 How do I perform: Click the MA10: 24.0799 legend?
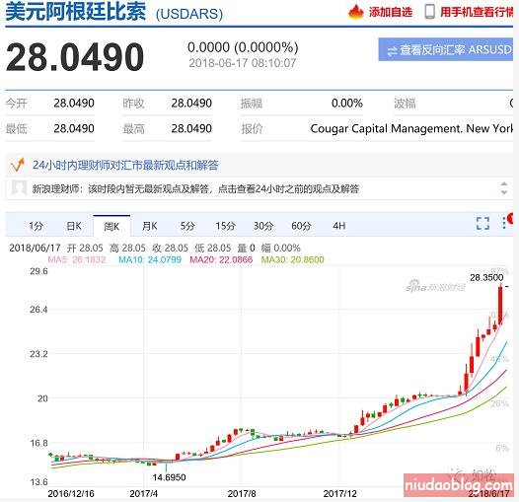click(x=150, y=259)
